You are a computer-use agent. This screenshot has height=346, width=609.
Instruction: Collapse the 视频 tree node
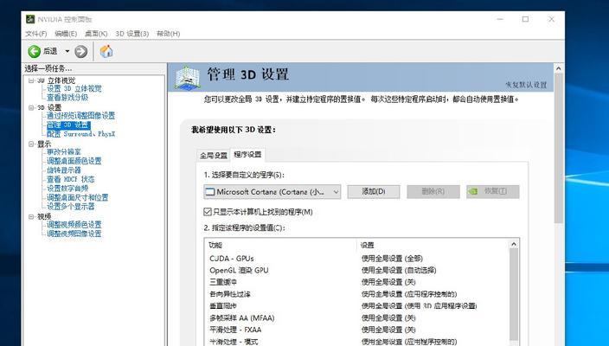30,216
